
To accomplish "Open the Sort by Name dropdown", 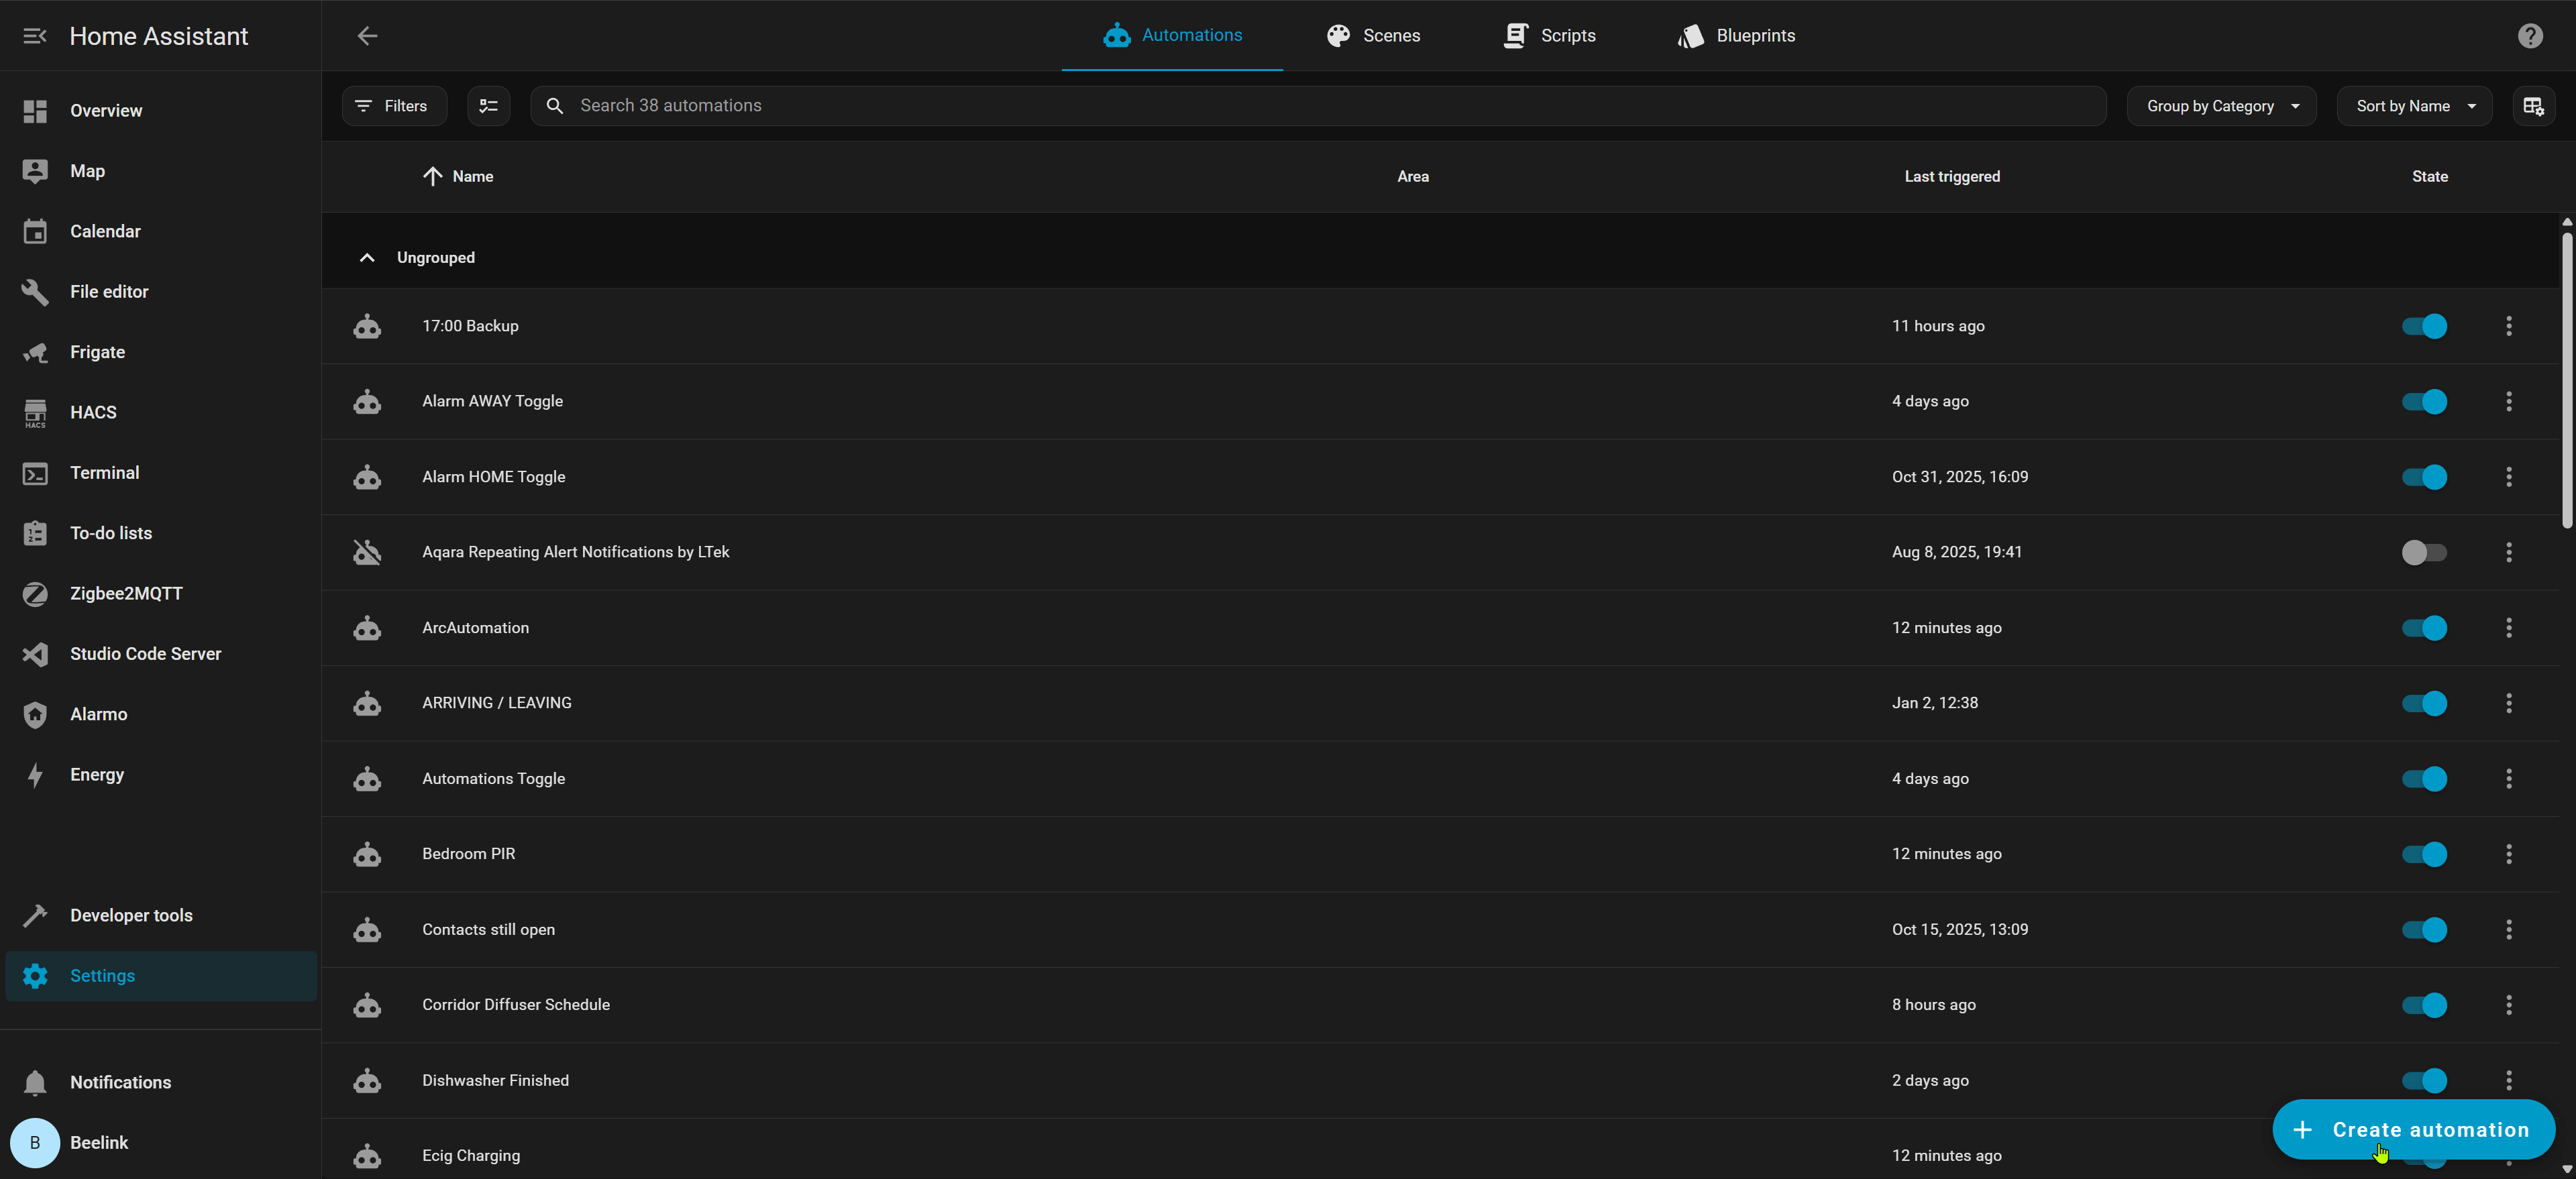I will coord(2414,106).
